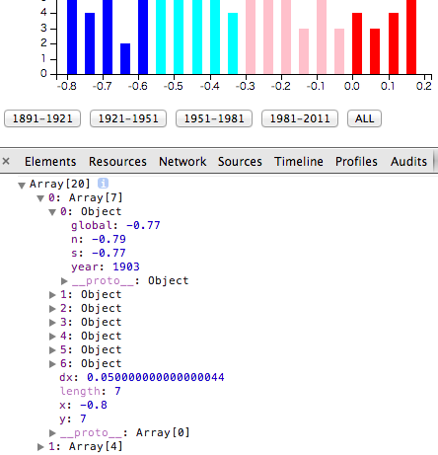Expand the 1: Array[4] node
The image size is (438, 455).
pos(40,447)
